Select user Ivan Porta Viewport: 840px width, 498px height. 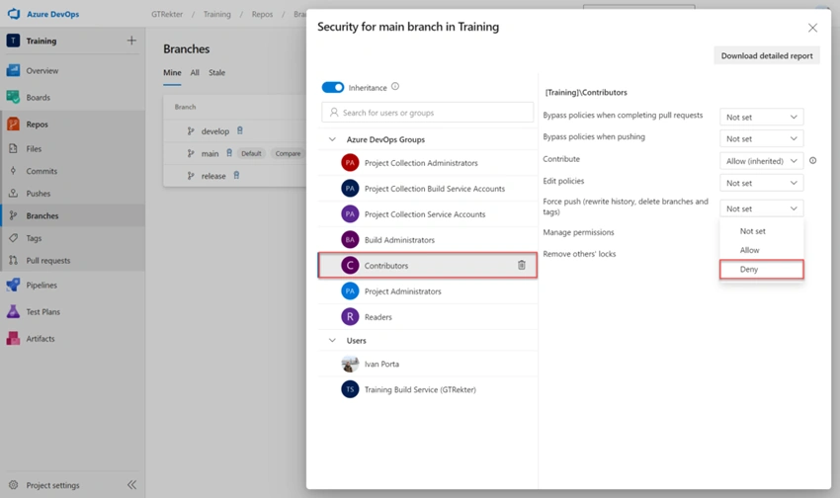coord(427,364)
